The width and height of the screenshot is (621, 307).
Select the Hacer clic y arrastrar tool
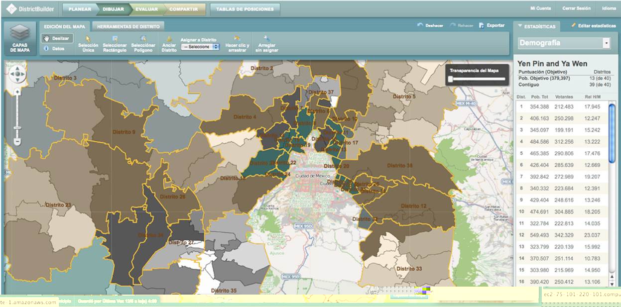coord(238,44)
